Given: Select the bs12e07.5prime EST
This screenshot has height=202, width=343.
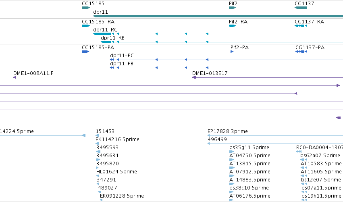Looking at the screenshot, I should coord(321,180).
